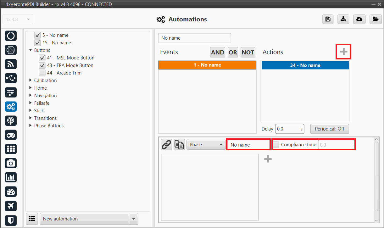This screenshot has width=384, height=228.
Task: Expand the Calibration tree group
Action: (31, 81)
